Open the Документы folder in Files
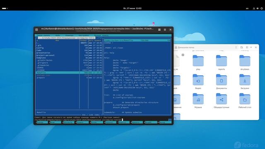Screen dimensions: 265x149 point(222,82)
